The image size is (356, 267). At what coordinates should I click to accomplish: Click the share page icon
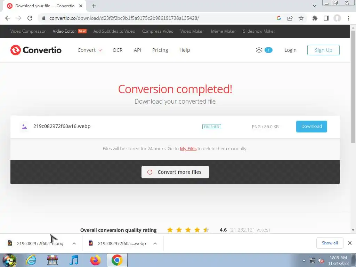[290, 18]
